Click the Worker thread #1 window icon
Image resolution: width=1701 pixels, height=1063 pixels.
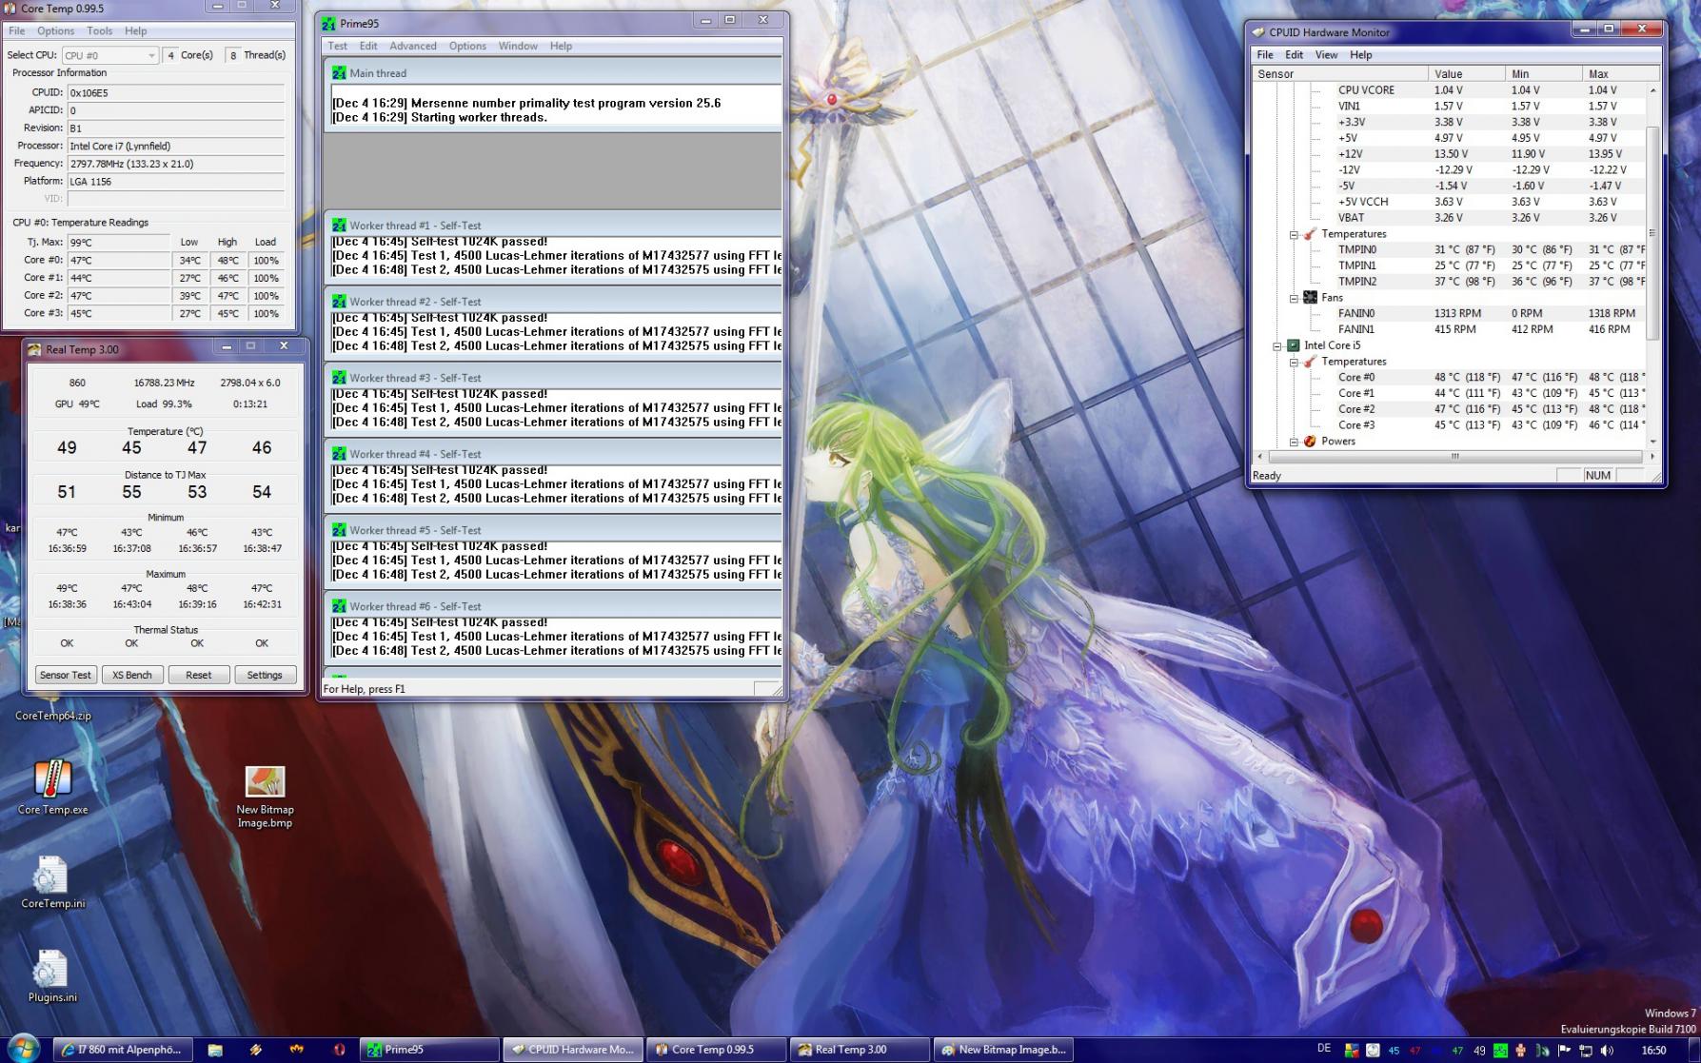pos(339,226)
